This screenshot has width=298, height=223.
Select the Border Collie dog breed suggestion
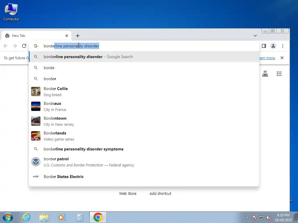pos(144,91)
